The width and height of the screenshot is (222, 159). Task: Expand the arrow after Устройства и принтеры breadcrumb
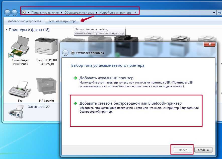click(x=135, y=13)
